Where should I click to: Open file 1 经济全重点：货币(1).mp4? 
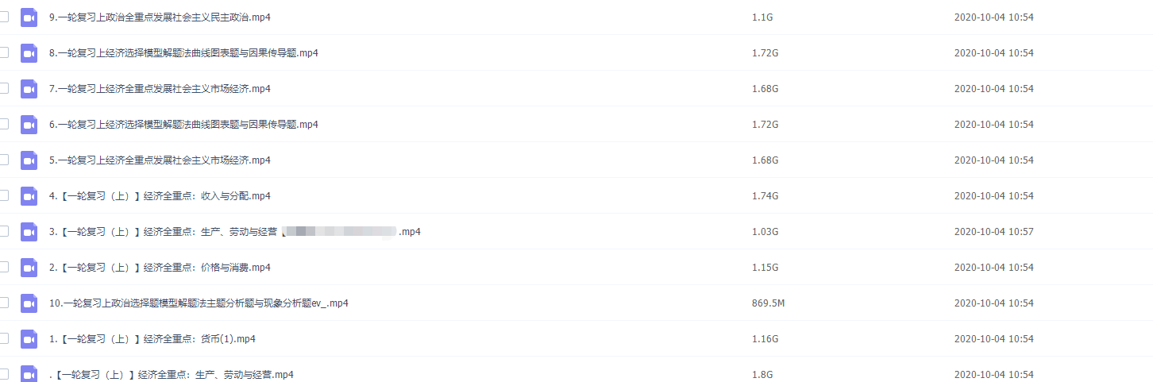[152, 339]
